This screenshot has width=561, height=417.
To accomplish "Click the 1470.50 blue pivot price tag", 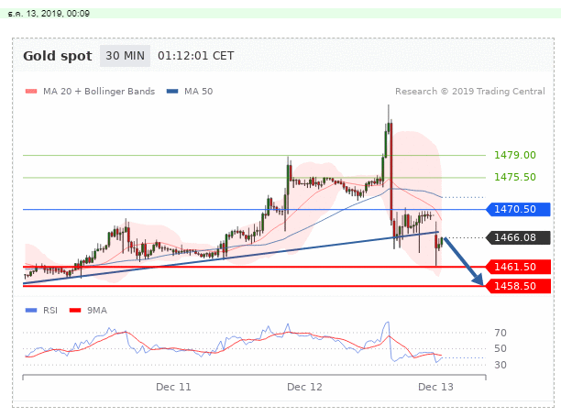I will click(x=518, y=209).
